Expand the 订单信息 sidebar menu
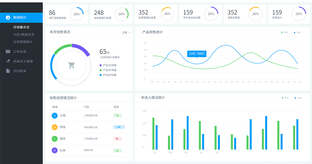Image resolution: width=312 pixels, height=164 pixels. (x=20, y=52)
